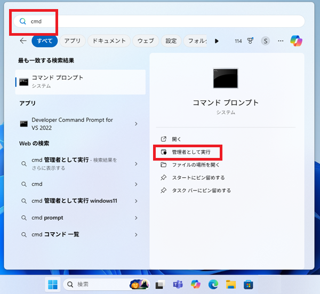Open Copilot from search panel header

tap(297, 41)
